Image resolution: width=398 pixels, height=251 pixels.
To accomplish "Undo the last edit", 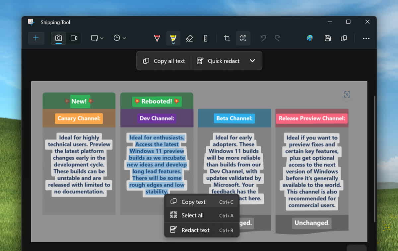I will pos(263,39).
